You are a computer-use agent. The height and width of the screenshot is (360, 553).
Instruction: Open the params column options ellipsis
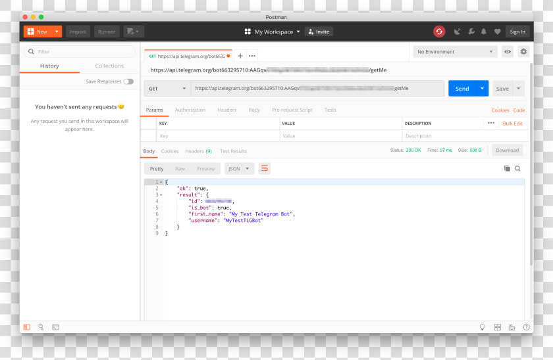click(491, 123)
